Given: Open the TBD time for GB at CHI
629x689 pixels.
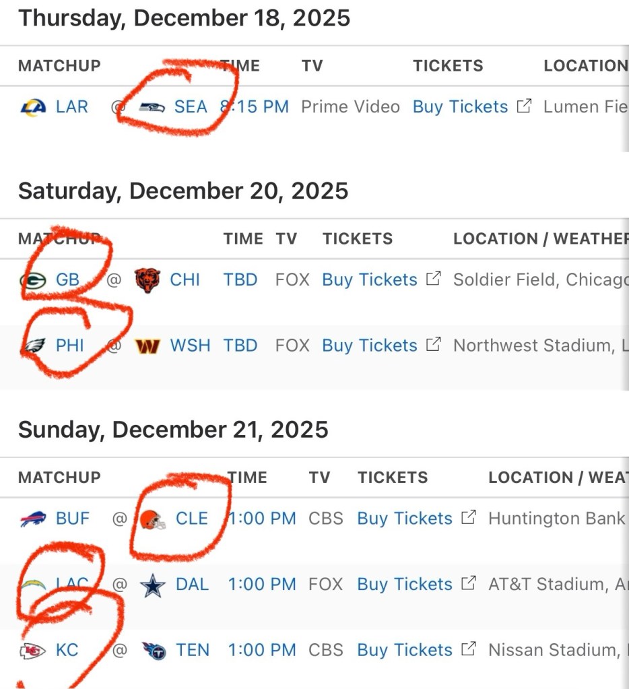Looking at the screenshot, I should (240, 280).
